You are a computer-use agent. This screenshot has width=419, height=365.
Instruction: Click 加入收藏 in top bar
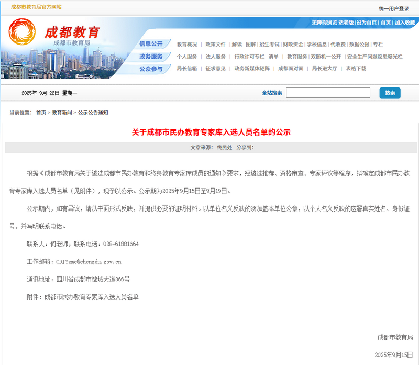click(404, 23)
